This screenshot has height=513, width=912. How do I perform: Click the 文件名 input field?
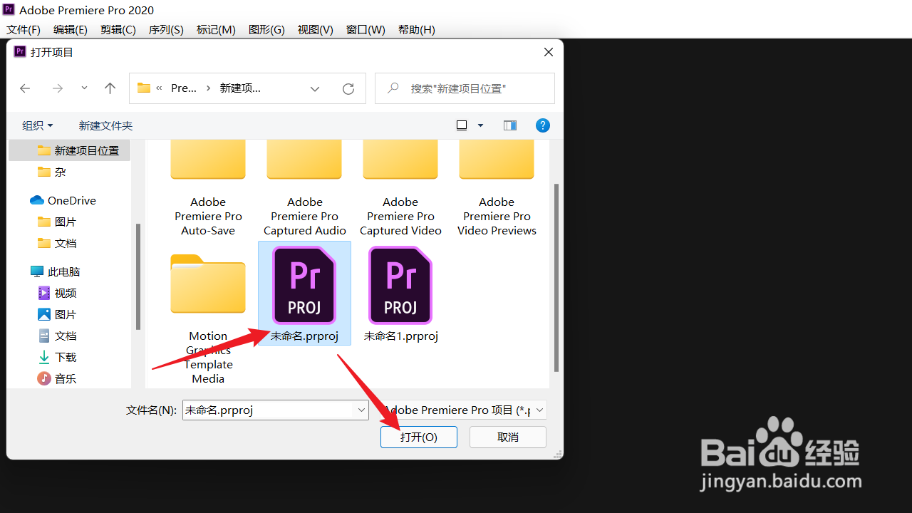click(x=268, y=410)
